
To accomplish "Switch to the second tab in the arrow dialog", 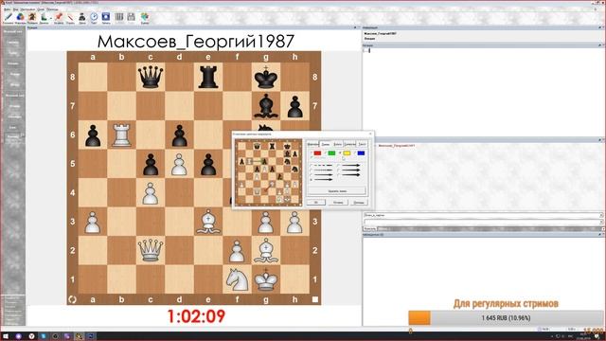I will [x=326, y=144].
